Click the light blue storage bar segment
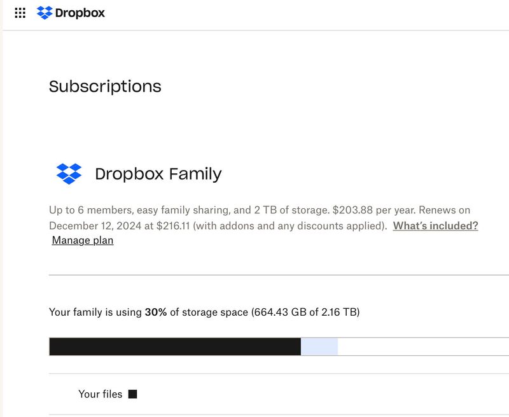509x417 pixels. coord(319,347)
